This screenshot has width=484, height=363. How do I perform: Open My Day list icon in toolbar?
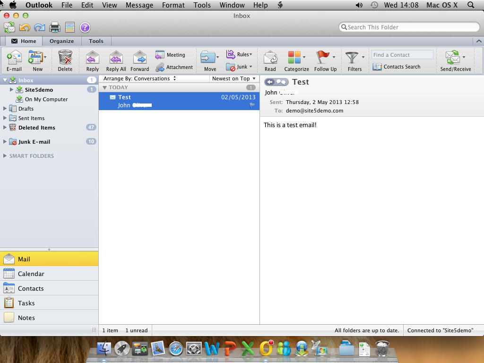pos(70,27)
